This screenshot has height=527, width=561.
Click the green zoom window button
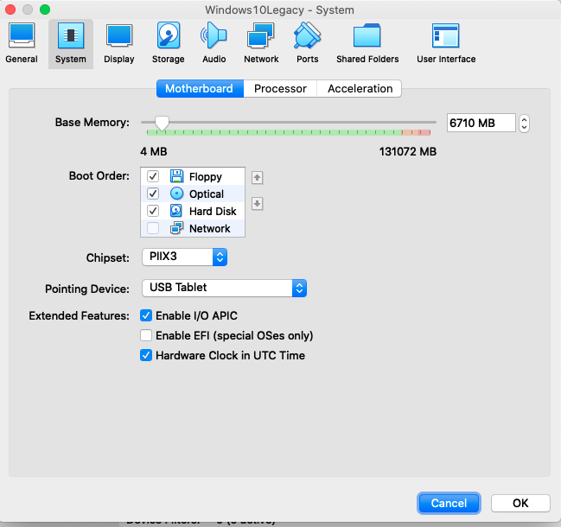tap(45, 10)
